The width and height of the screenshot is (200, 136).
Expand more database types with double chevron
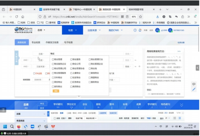[x=181, y=105]
